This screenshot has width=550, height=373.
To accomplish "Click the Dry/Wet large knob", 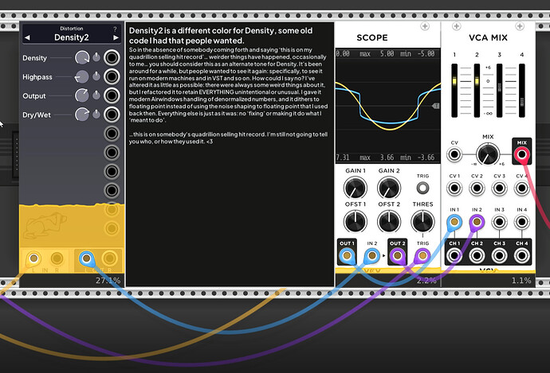I will tap(82, 115).
